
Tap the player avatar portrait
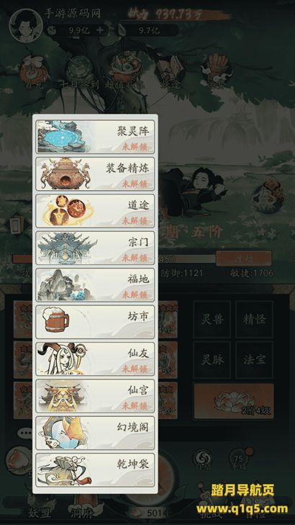25,25
